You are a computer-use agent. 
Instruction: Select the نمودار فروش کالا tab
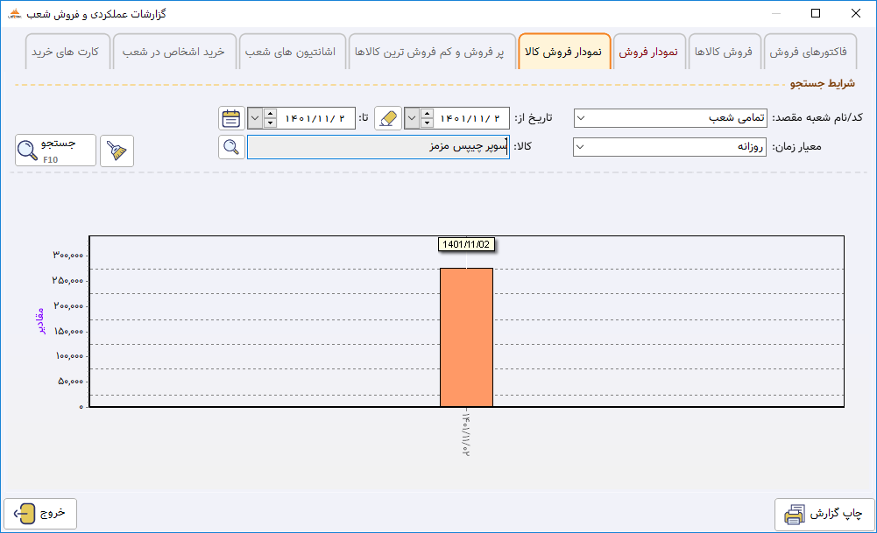coord(564,52)
